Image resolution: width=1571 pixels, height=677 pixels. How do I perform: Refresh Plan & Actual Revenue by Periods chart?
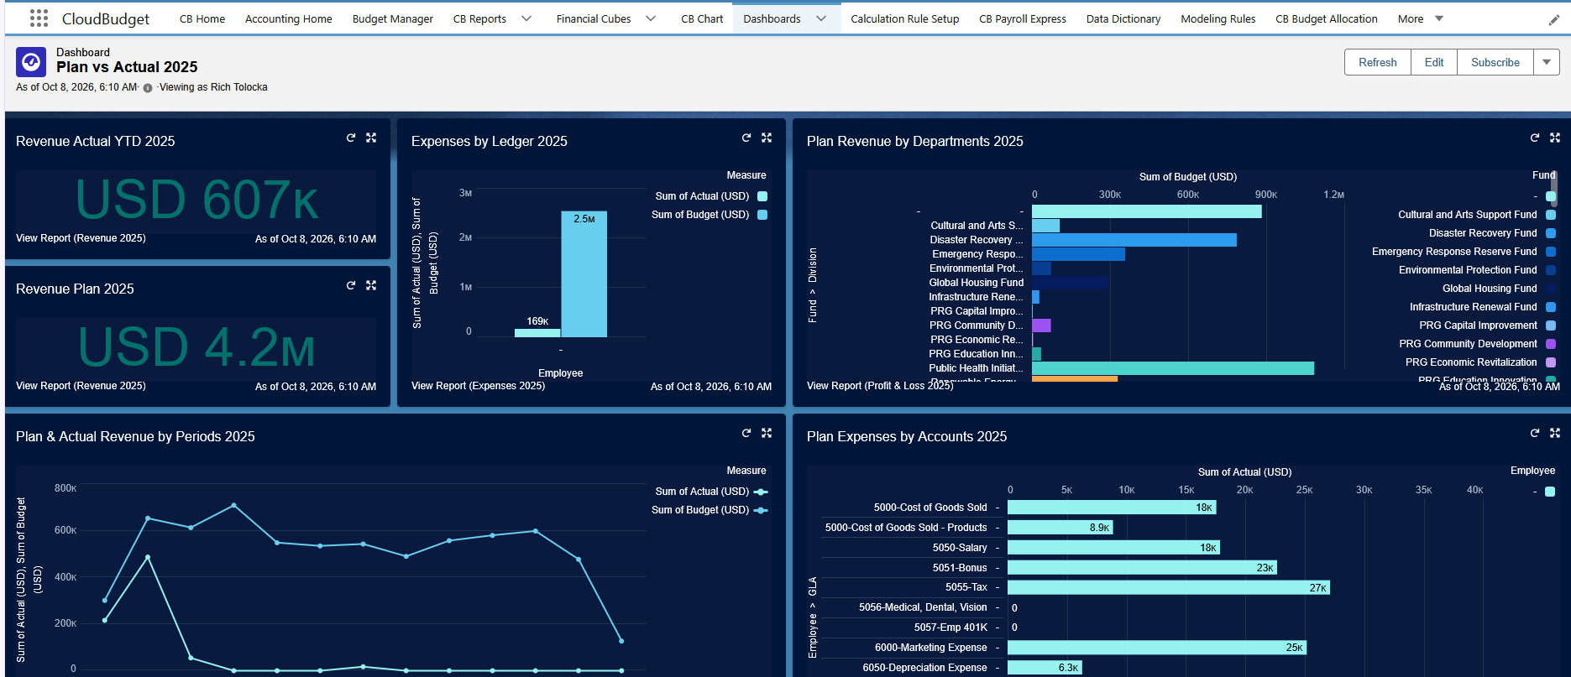[746, 433]
